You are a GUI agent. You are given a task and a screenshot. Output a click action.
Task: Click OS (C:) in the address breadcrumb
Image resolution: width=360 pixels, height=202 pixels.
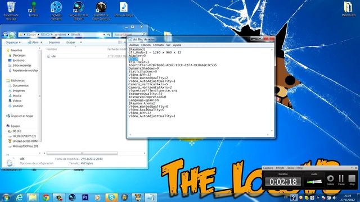coord(45,35)
